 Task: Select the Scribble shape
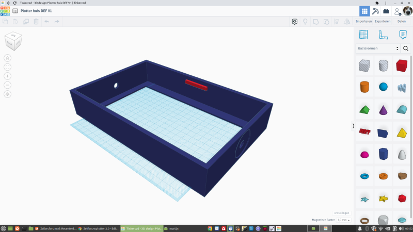pos(402,88)
